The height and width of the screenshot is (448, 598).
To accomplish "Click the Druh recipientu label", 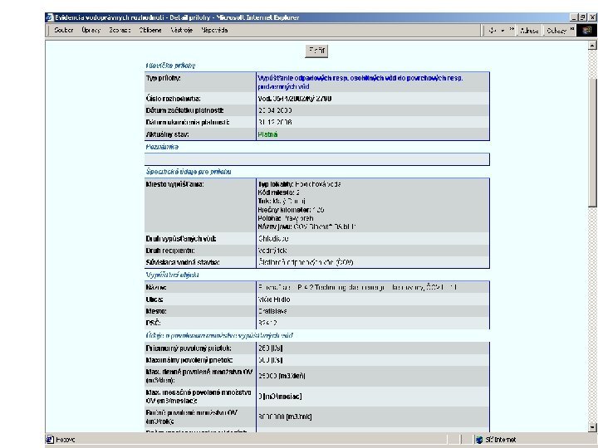I will 170,251.
